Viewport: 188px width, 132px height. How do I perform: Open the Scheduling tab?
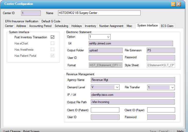(61, 26)
